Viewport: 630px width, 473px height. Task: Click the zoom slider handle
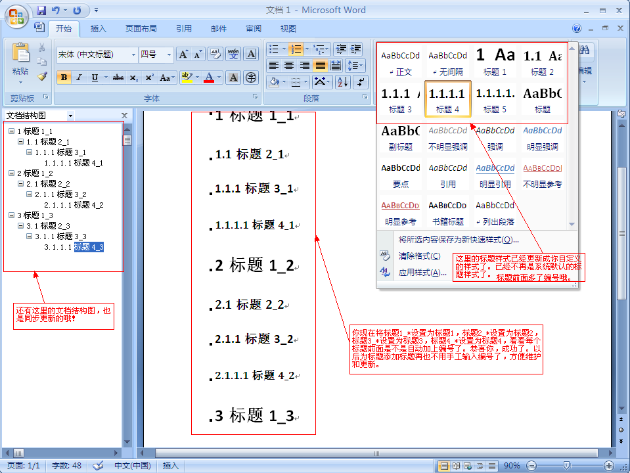point(566,465)
